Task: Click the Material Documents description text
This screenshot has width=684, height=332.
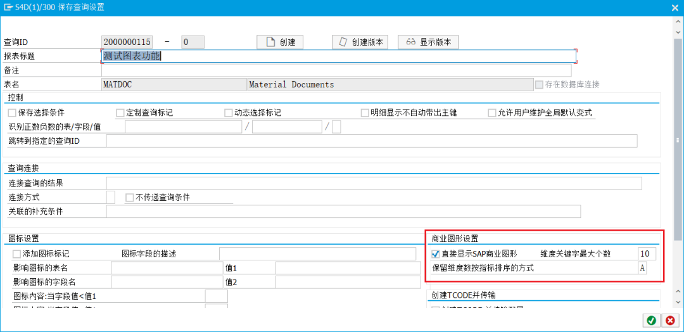Action: tap(291, 85)
